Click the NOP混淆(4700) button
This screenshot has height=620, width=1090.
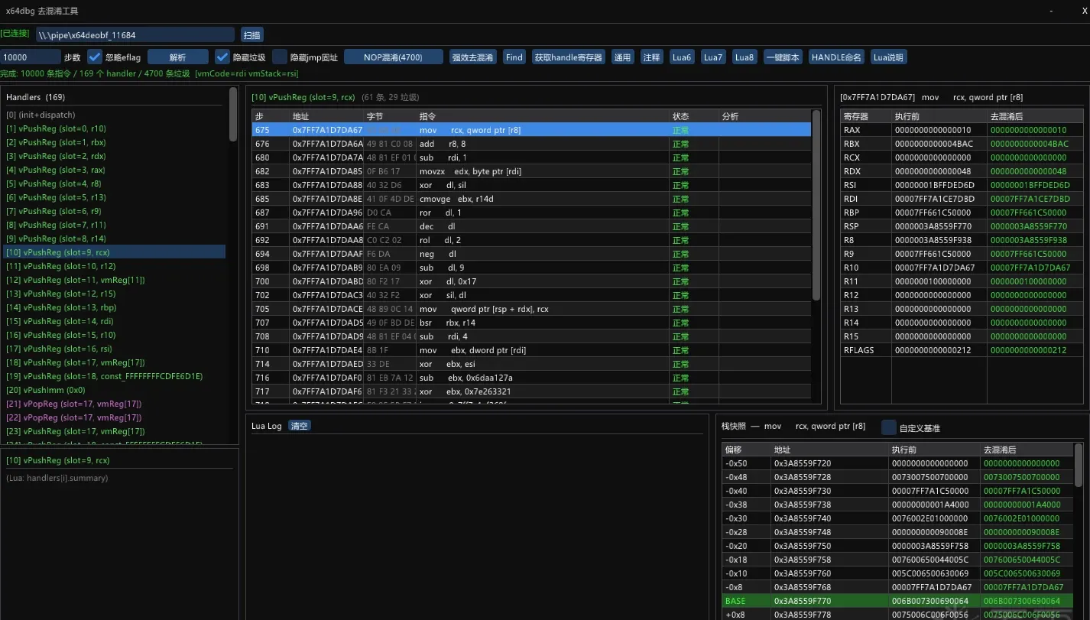tap(393, 57)
